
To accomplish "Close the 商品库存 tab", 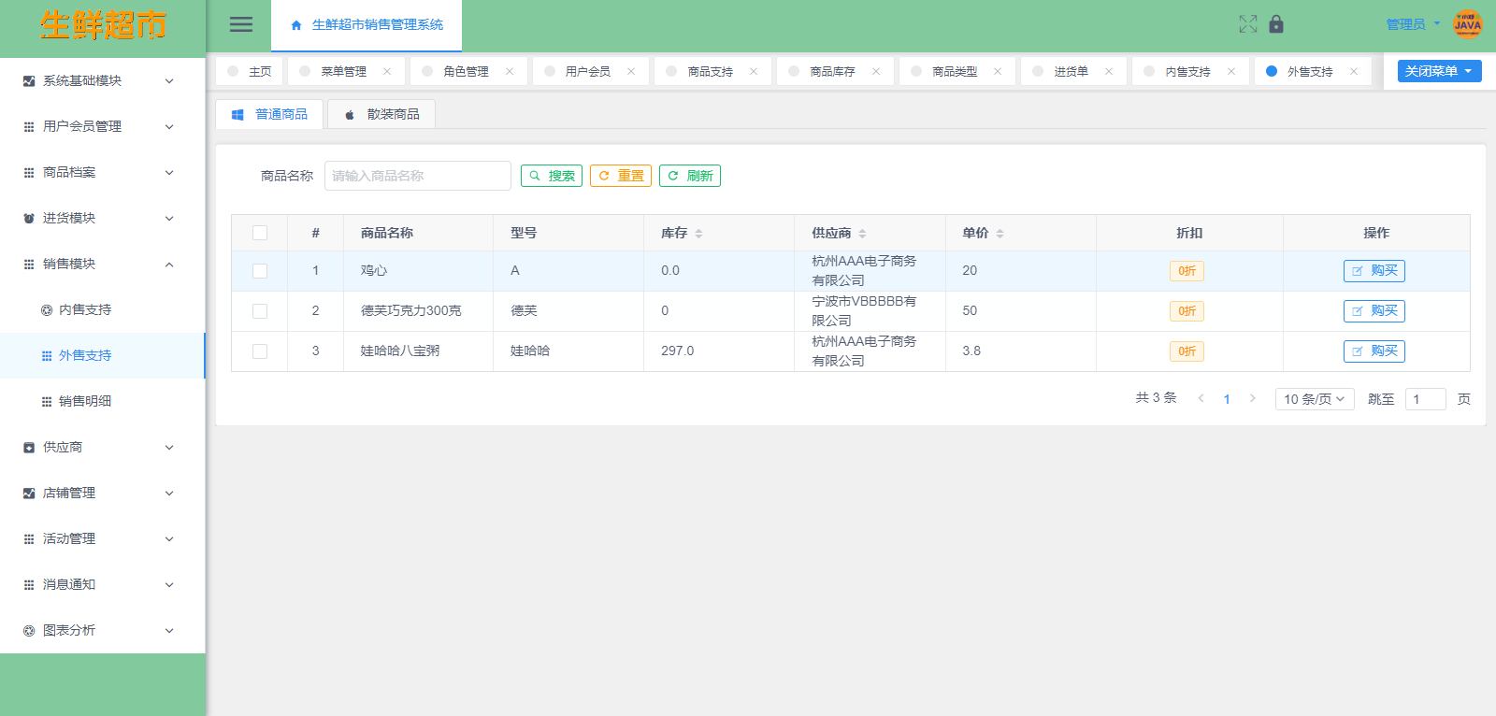I will [x=876, y=72].
